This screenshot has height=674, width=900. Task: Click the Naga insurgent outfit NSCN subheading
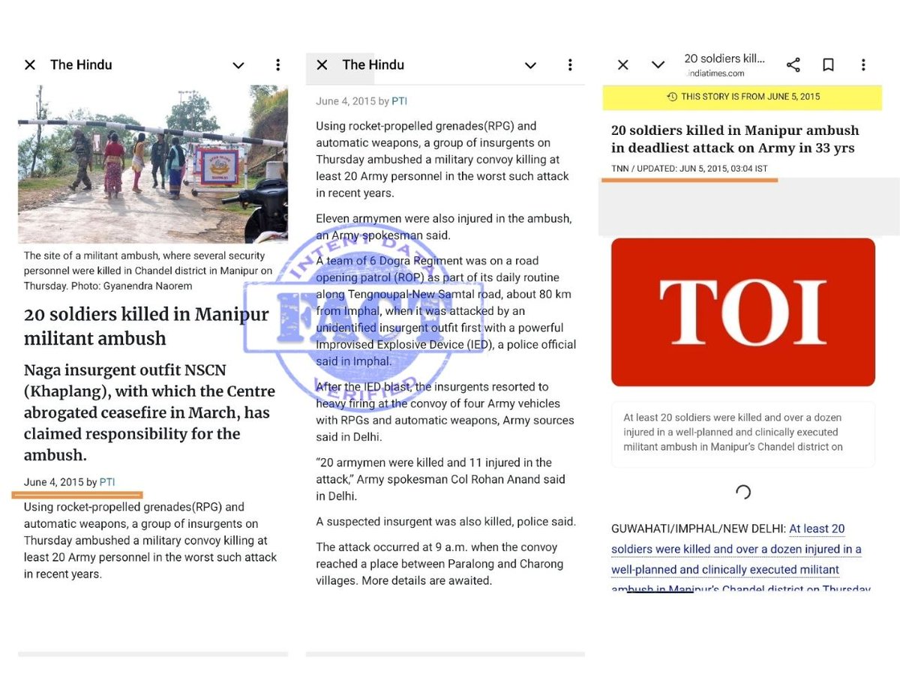tap(149, 412)
